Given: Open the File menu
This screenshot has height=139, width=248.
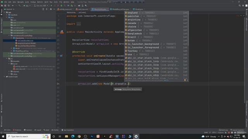Looking at the screenshot, I should (x=6, y=2).
